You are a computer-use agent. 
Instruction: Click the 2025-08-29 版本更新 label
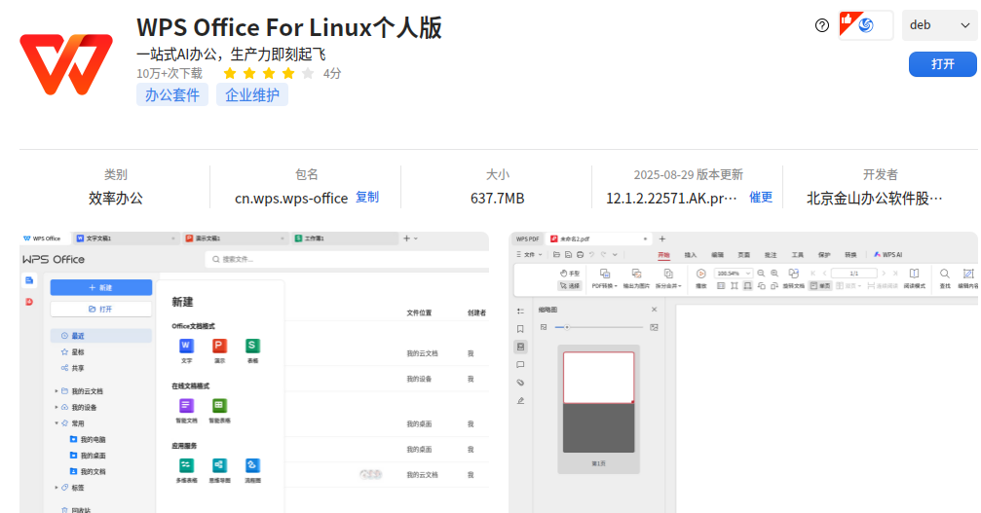point(688,174)
